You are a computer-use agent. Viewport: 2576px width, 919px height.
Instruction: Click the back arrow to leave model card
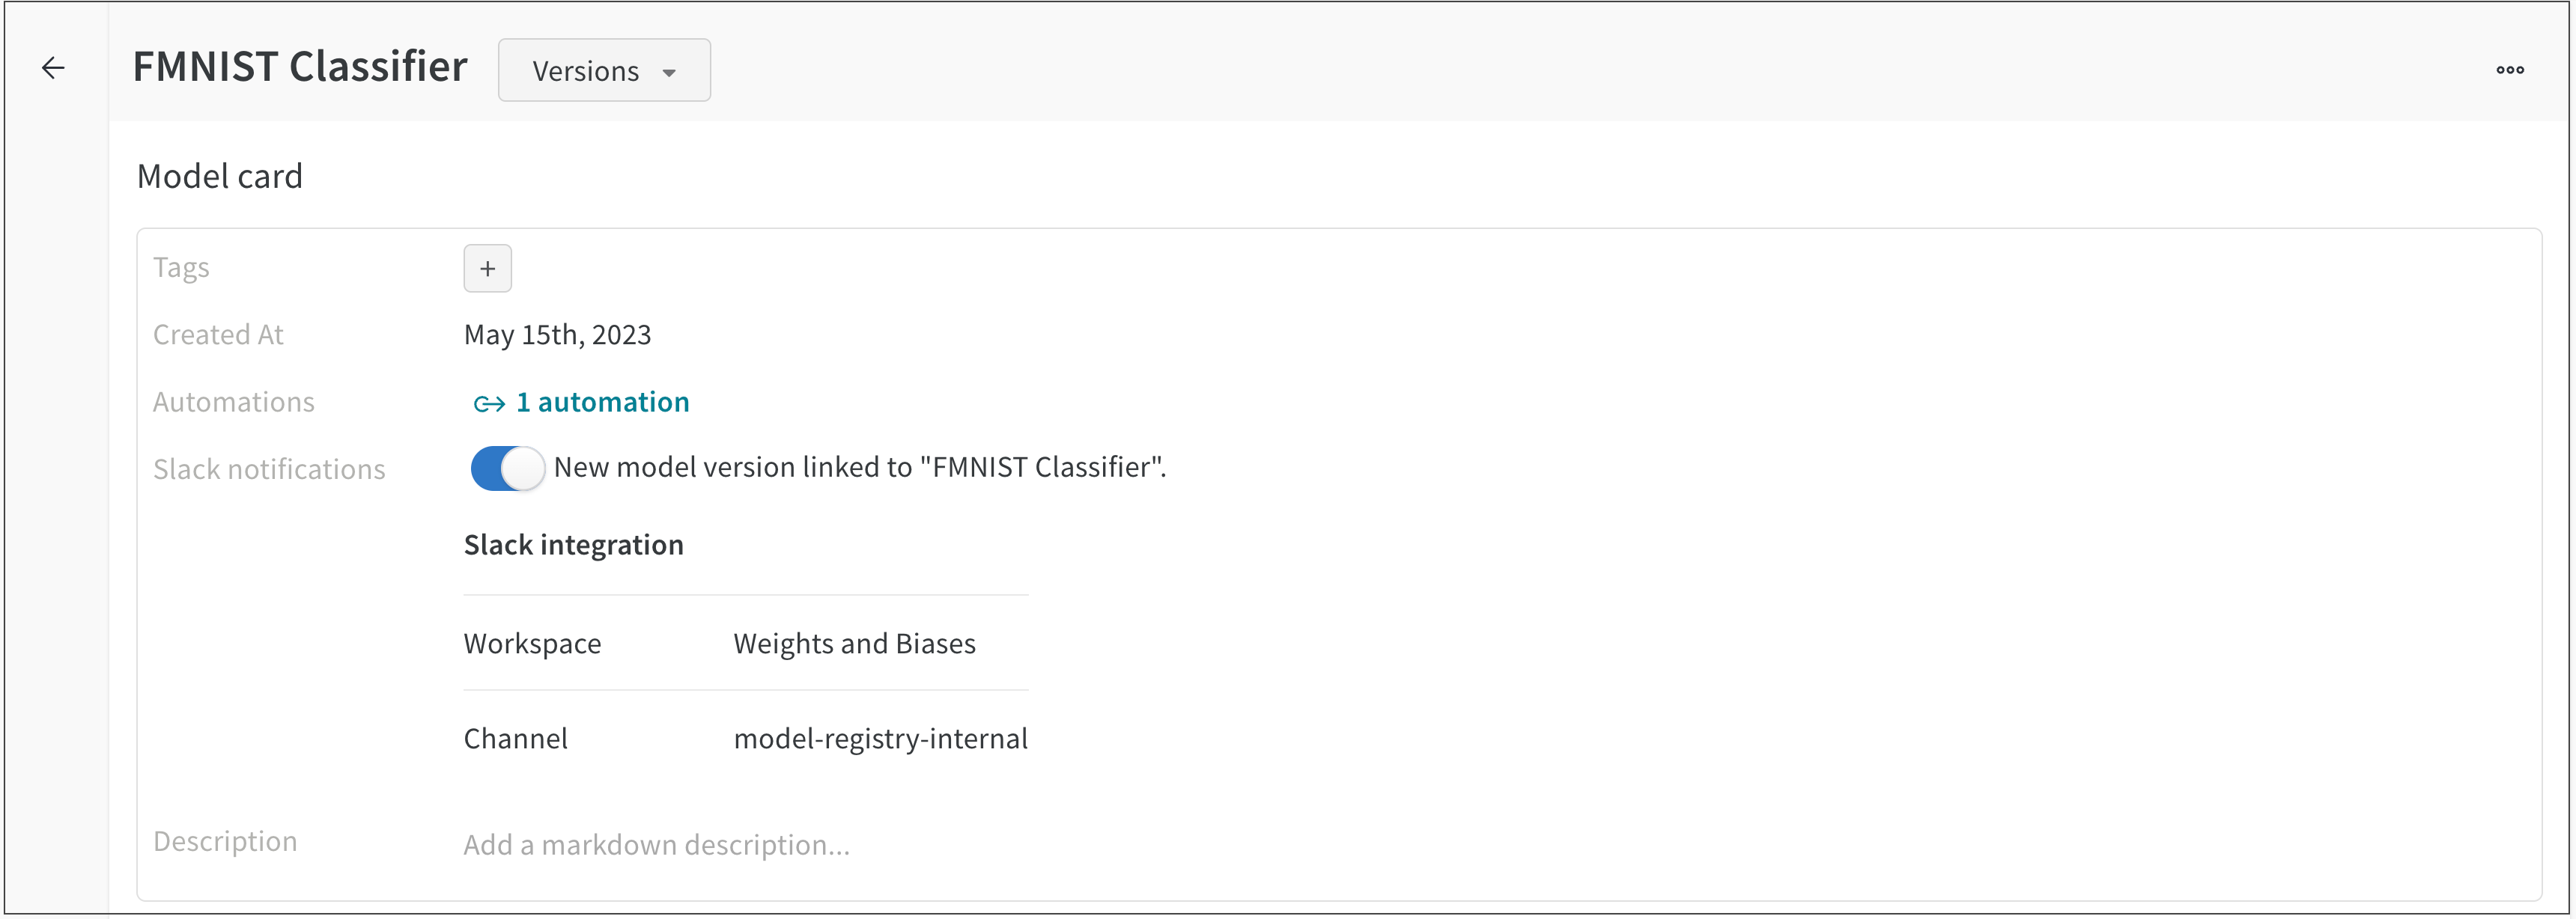[x=53, y=68]
